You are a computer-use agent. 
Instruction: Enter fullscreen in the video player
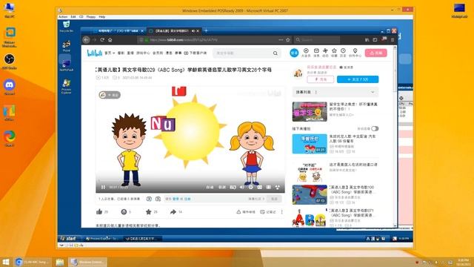point(277,188)
